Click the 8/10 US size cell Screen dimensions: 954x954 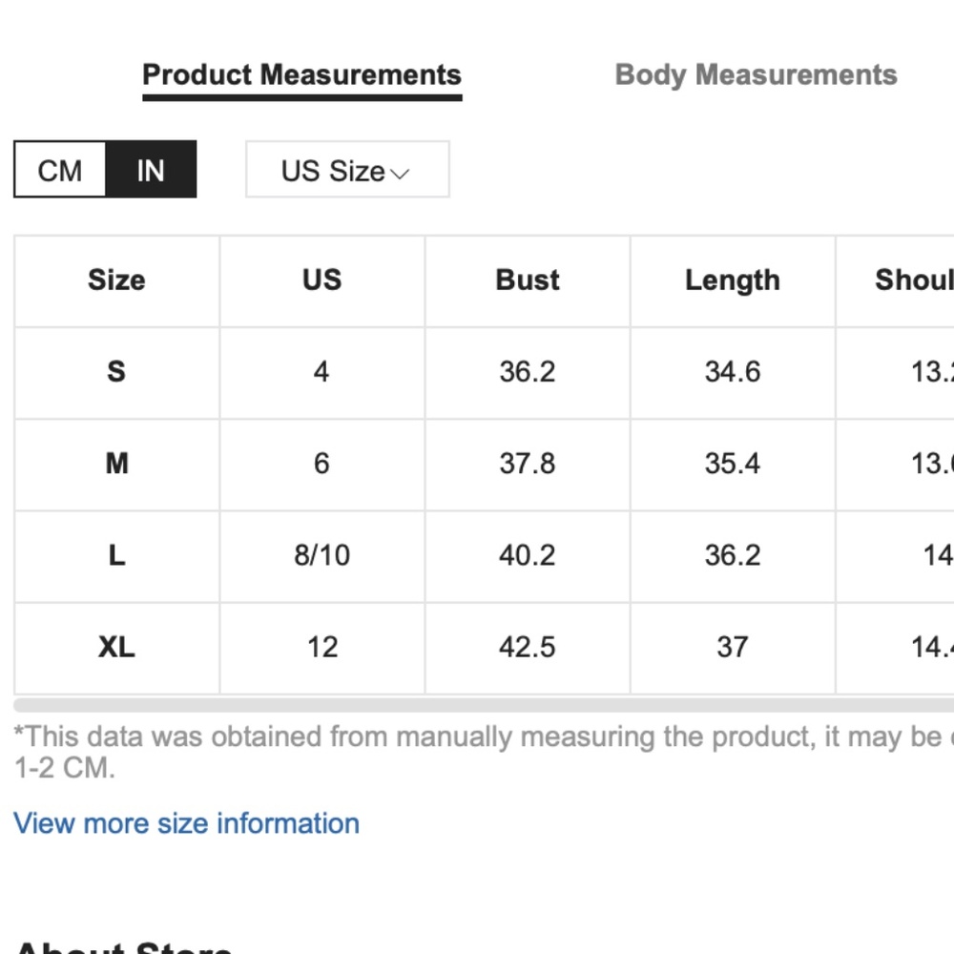[321, 555]
